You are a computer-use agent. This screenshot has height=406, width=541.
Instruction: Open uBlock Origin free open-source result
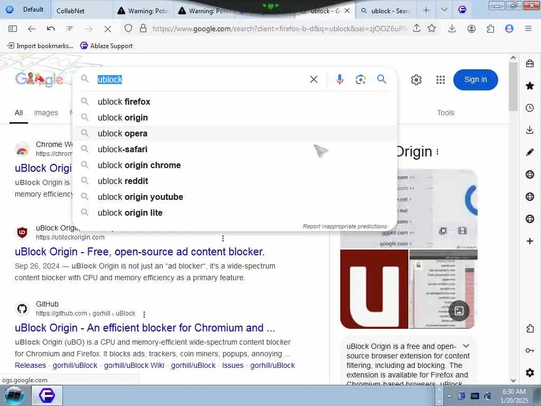(x=139, y=252)
